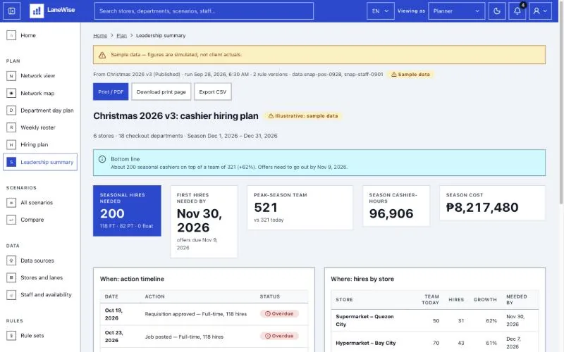
Task: Click the Home breadcrumb link
Action: point(100,36)
